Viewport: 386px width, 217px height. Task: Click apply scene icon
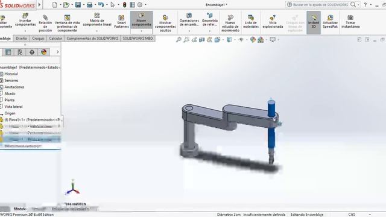261,40
